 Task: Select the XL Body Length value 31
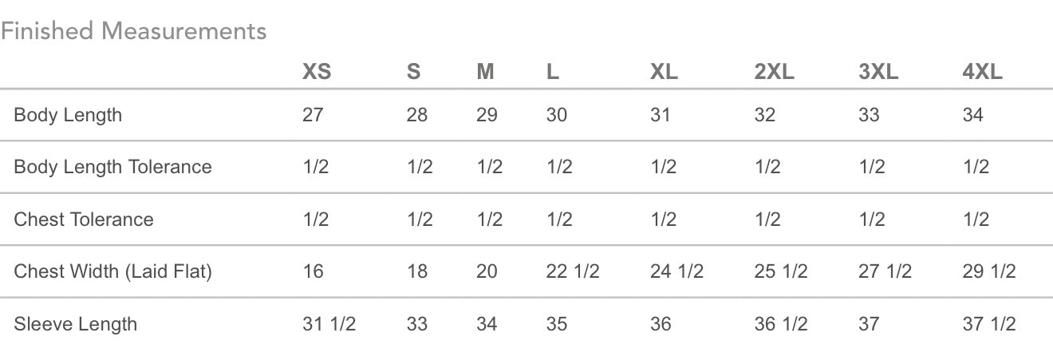coord(660,115)
